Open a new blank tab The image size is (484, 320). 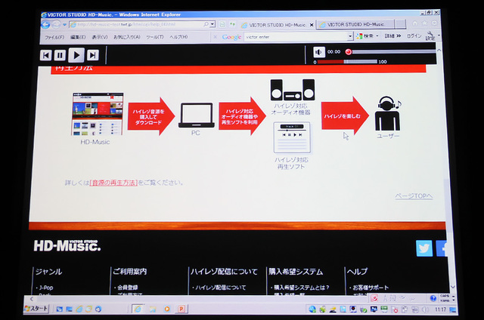pyautogui.click(x=400, y=24)
